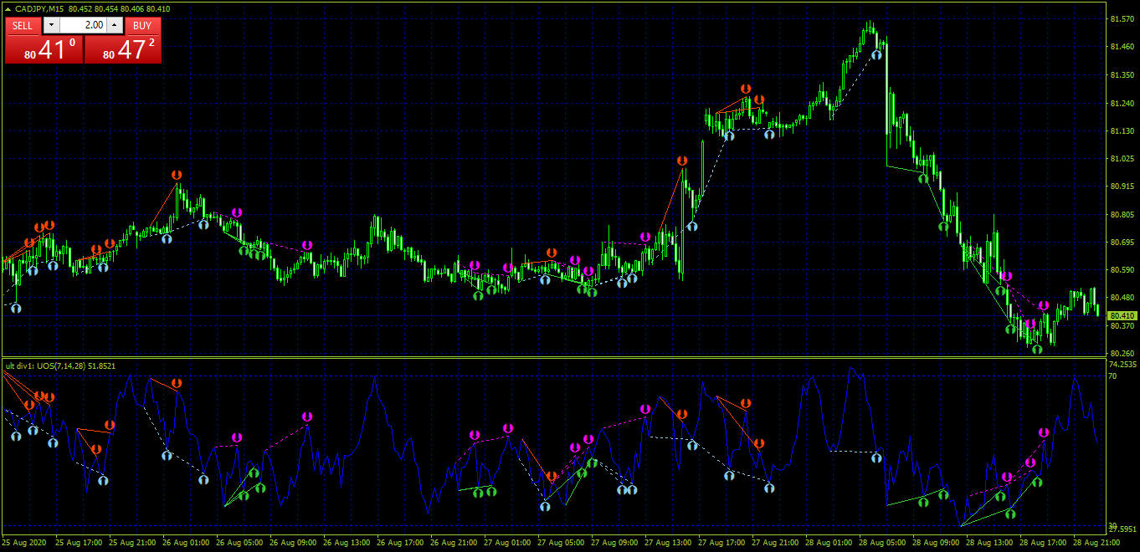Click the 80.260 price scale label
Viewport: 1140px width, 552px height.
tap(1121, 354)
